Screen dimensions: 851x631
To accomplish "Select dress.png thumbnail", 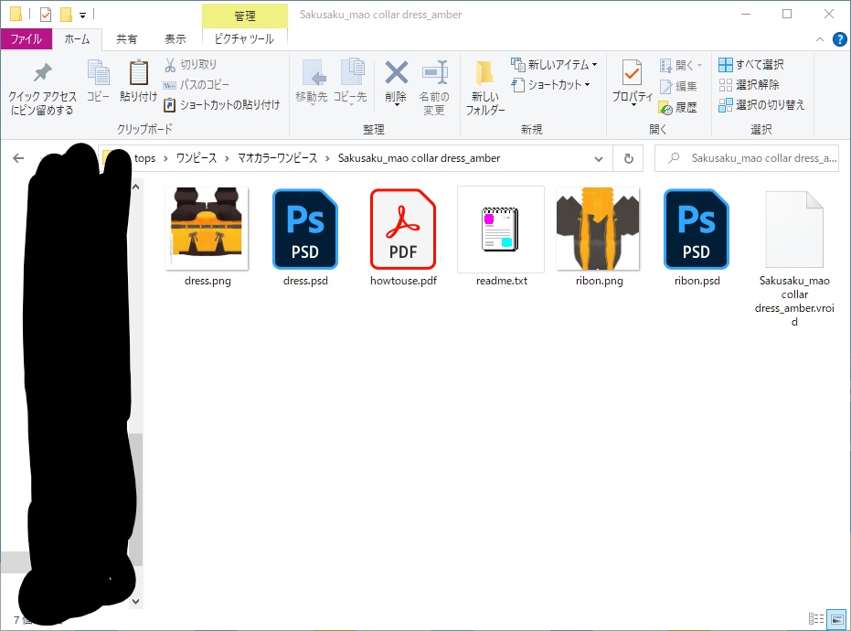I will coord(207,228).
